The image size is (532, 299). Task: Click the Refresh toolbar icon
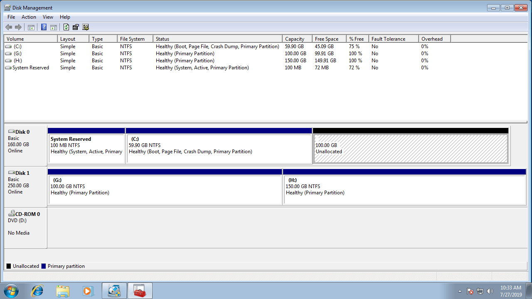point(66,27)
